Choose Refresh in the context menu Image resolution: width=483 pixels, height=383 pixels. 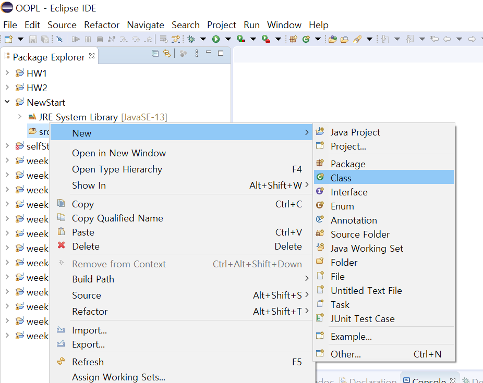click(182, 362)
